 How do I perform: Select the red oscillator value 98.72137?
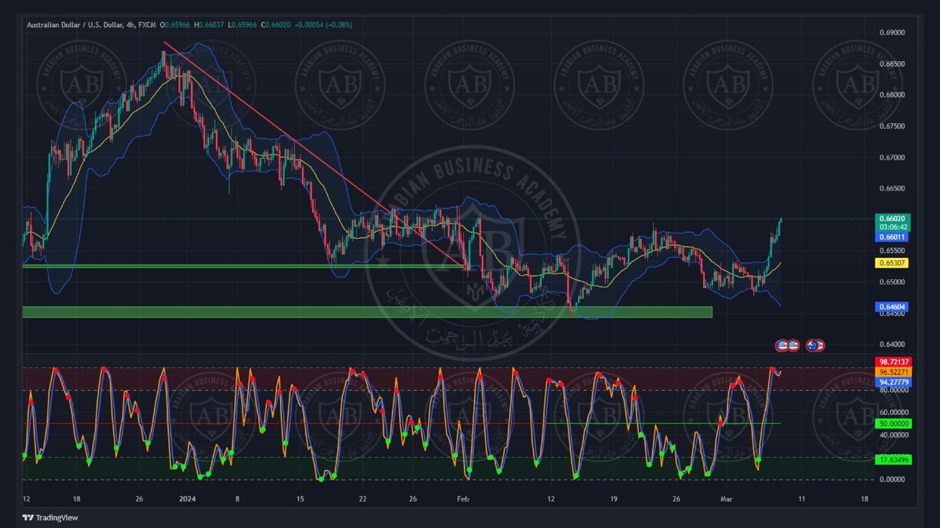[894, 362]
